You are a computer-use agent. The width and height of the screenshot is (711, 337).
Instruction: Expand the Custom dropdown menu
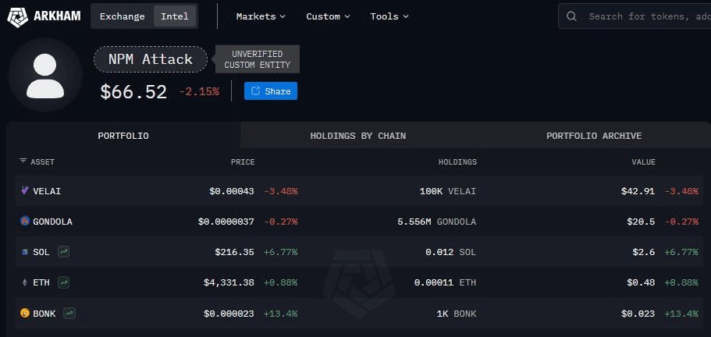click(x=329, y=16)
